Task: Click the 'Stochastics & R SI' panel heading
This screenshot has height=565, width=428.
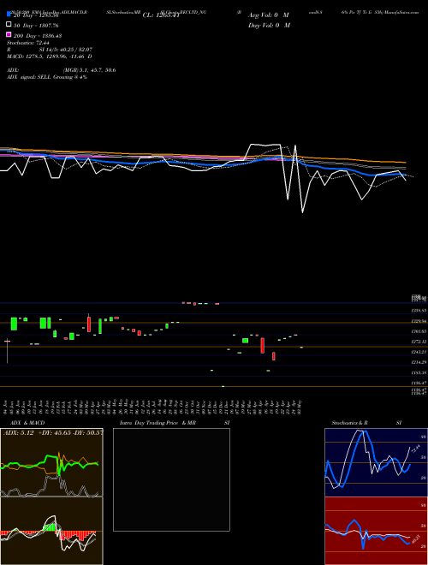Action: click(x=366, y=423)
